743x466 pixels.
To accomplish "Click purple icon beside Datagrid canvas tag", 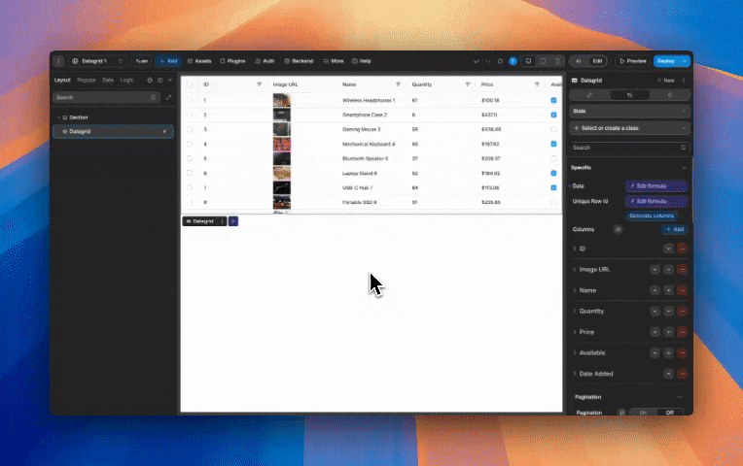I will [233, 221].
